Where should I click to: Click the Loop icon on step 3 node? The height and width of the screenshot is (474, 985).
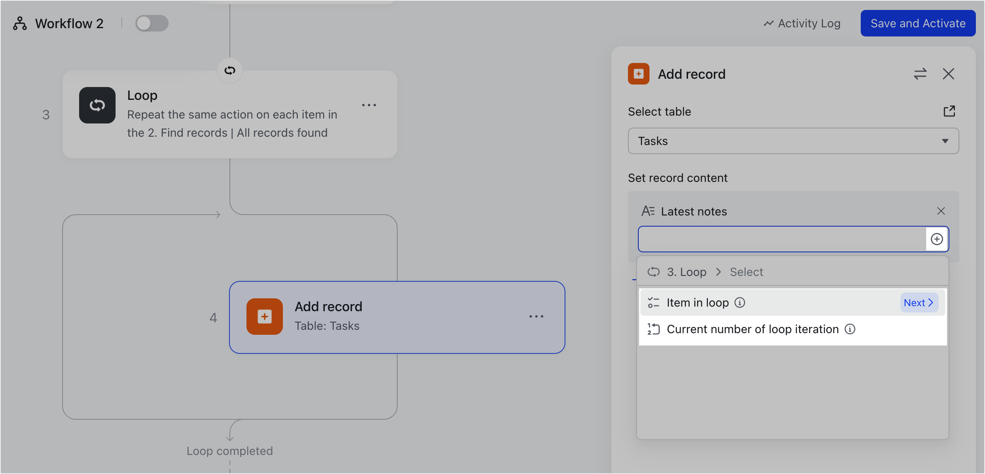coord(97,105)
